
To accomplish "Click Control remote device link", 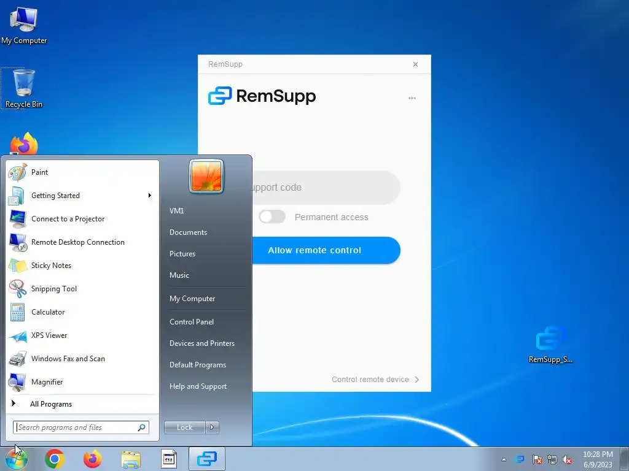I will (375, 379).
